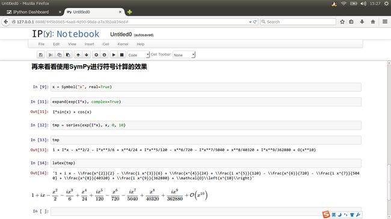
Task: Cut the selected cell with scissors icon
Action: pos(51,55)
